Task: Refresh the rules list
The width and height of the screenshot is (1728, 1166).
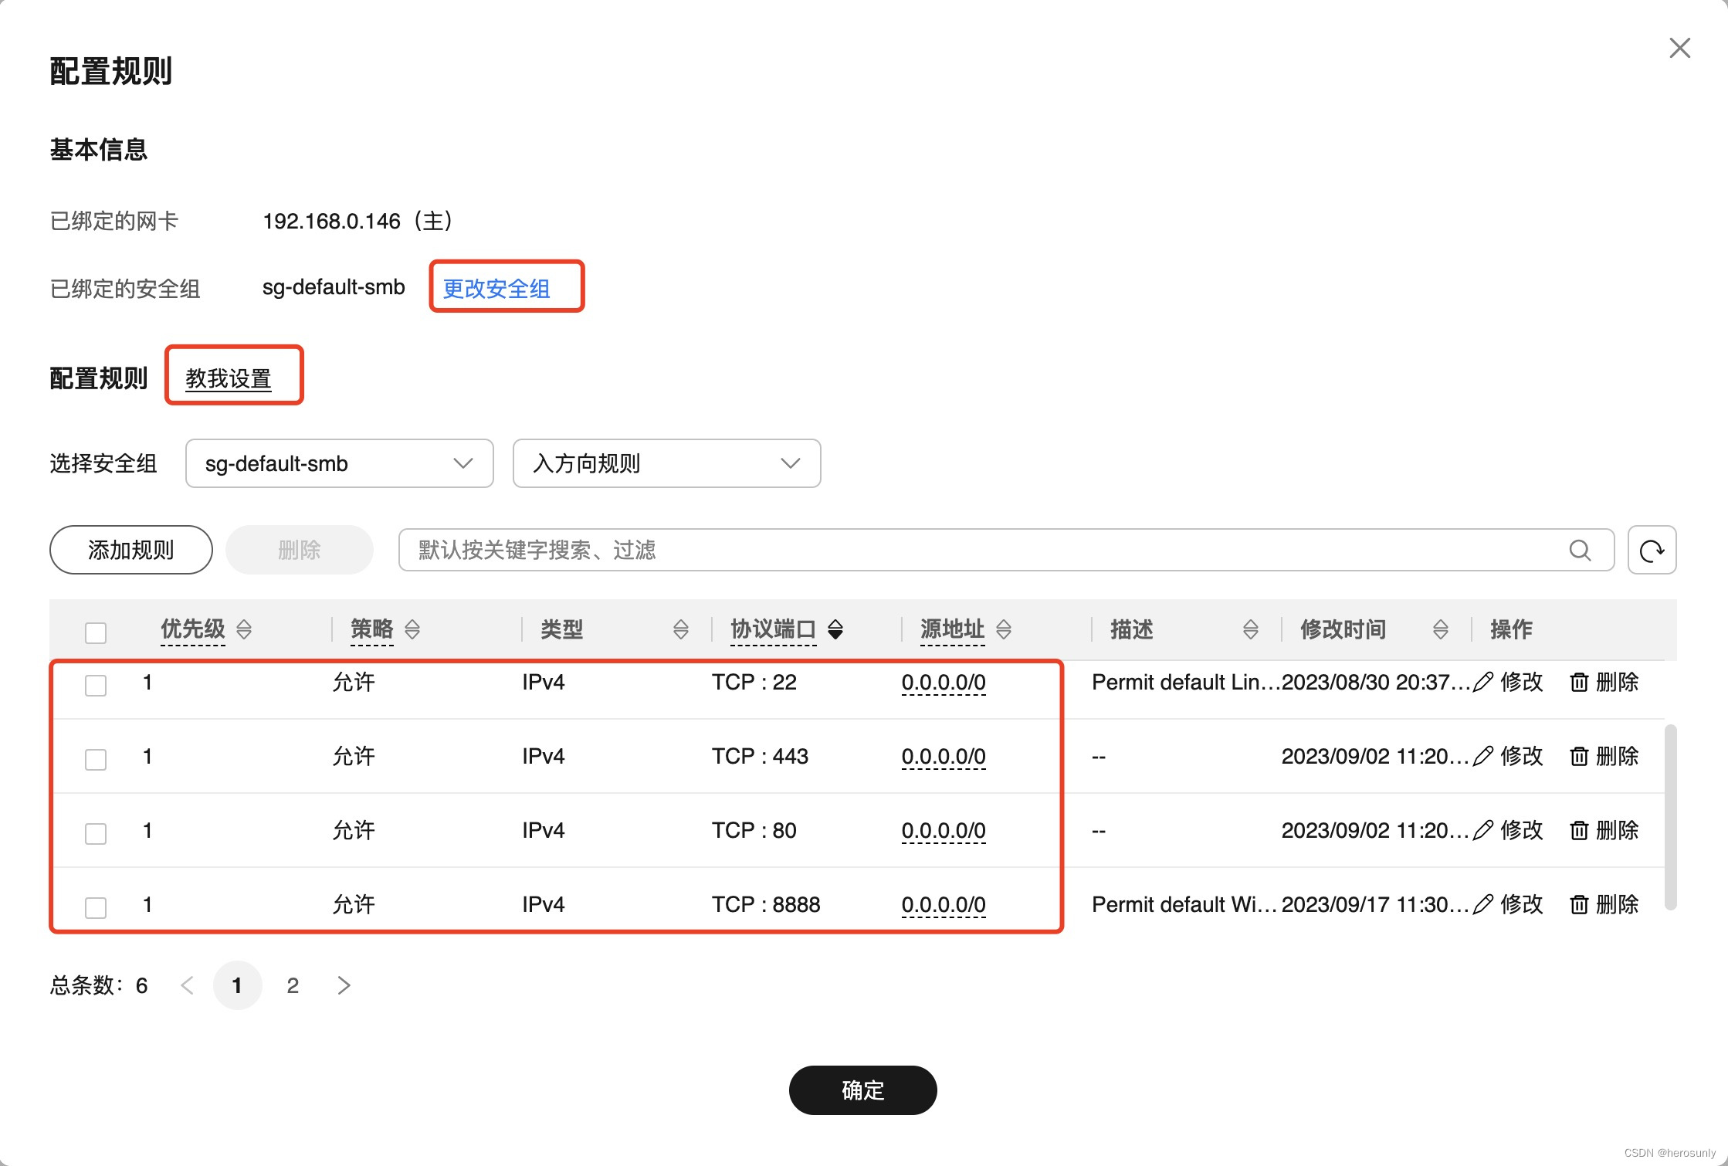Action: tap(1652, 550)
